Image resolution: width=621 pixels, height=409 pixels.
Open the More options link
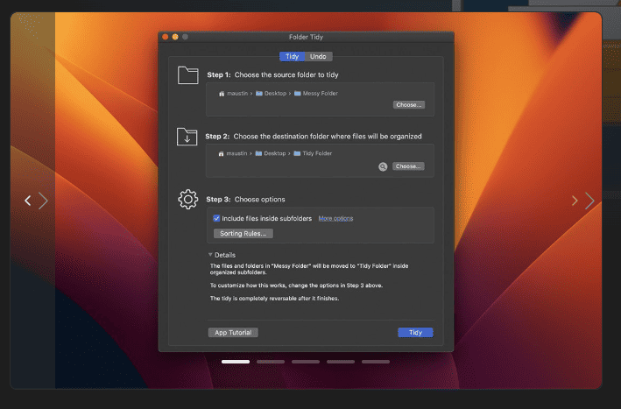coord(335,219)
